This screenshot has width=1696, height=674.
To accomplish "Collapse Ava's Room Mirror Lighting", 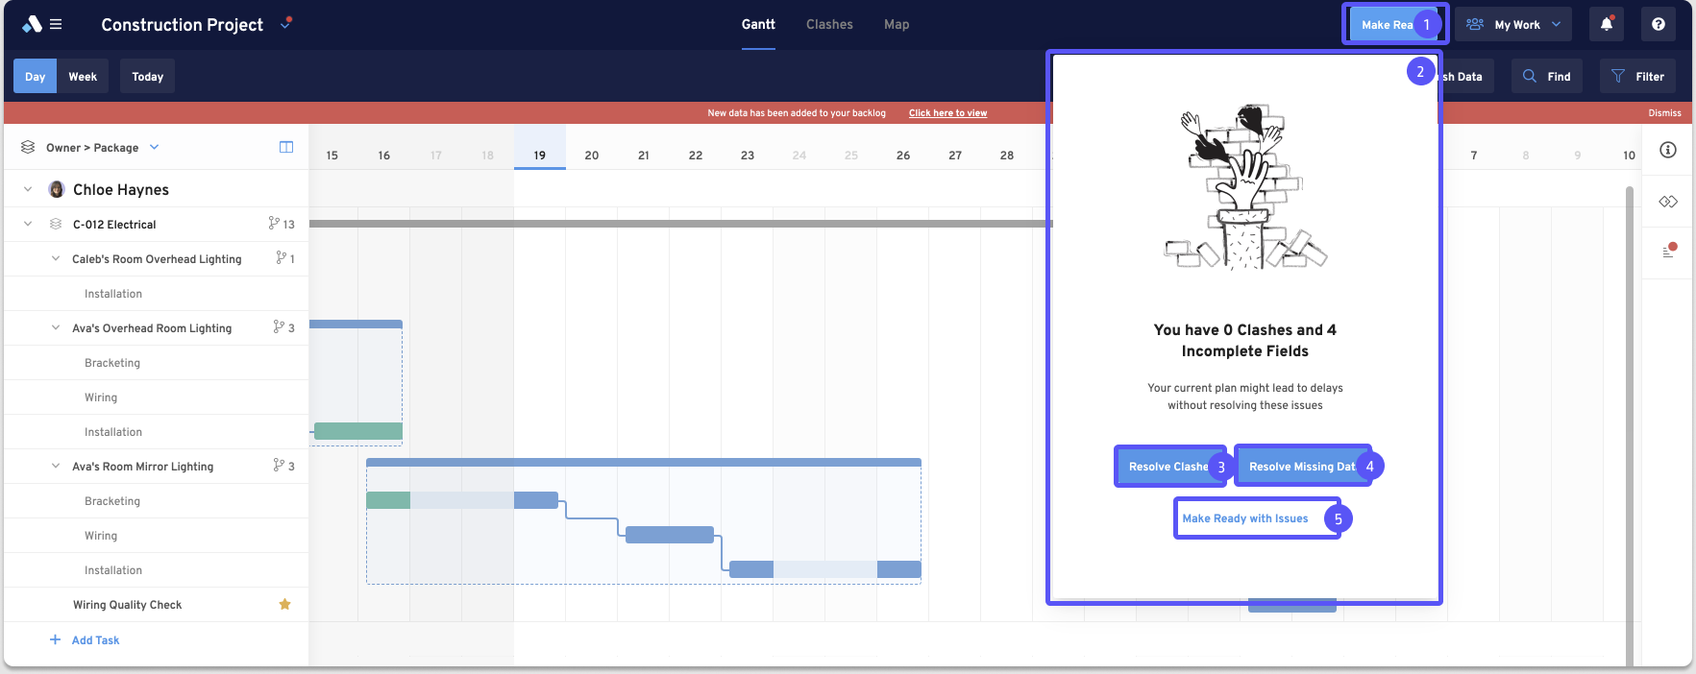I will 56,466.
